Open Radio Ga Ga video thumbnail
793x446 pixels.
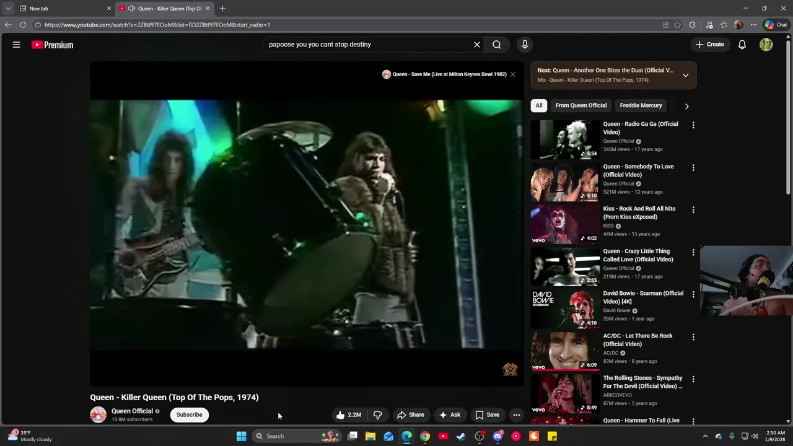565,139
